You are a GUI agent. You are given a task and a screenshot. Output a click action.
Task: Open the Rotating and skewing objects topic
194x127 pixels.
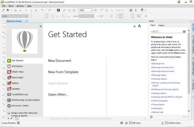(x=165, y=90)
